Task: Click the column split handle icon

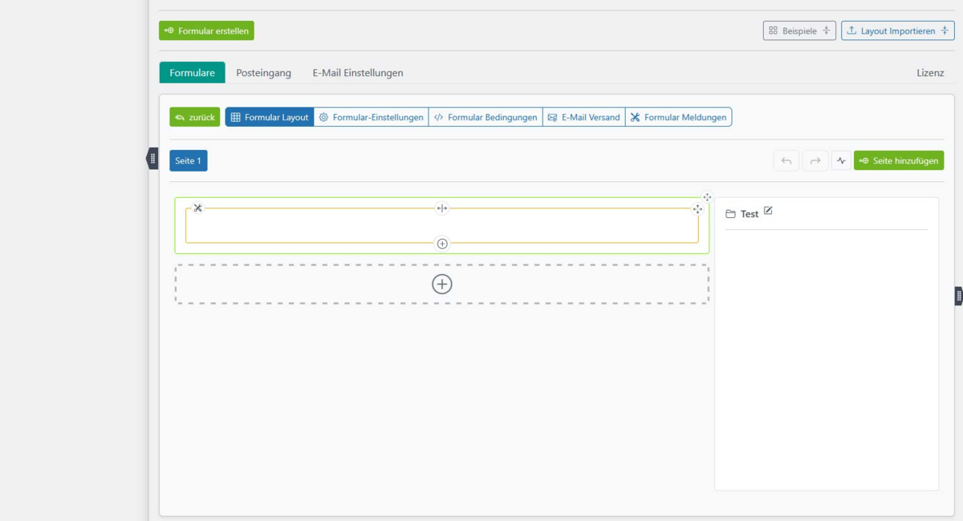Action: click(x=441, y=208)
